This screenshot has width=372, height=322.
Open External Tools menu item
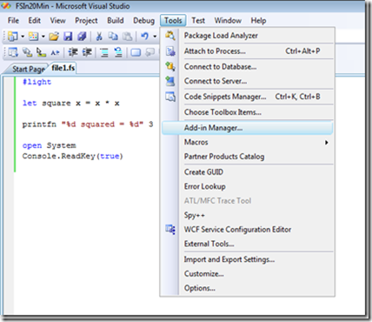[x=248, y=244]
